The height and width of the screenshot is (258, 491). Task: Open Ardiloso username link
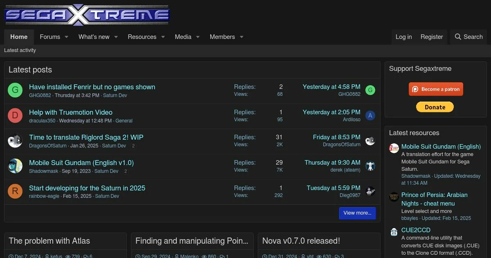click(352, 120)
